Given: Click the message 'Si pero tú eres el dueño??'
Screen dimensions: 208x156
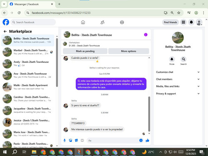Looking at the screenshot, I should (x=85, y=105).
